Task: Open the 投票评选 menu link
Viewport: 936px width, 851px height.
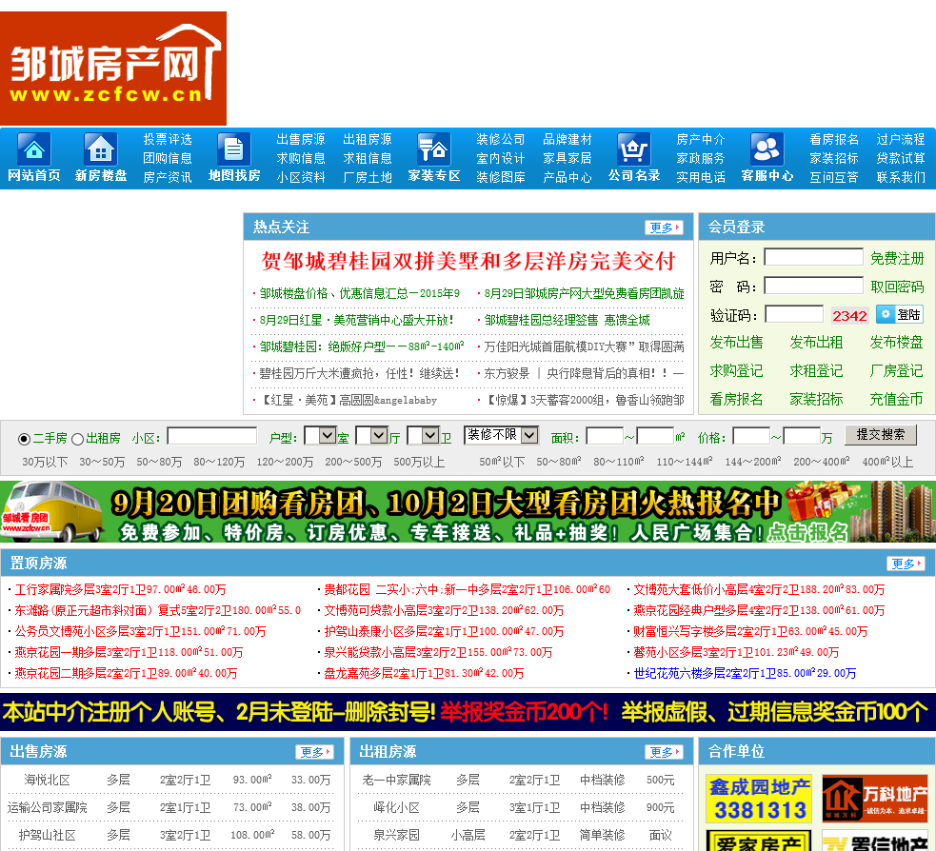Action: tap(168, 140)
